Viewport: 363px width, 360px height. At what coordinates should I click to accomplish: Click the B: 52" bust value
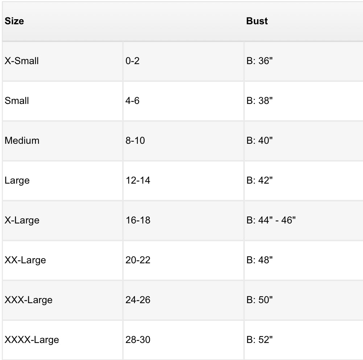tap(260, 340)
